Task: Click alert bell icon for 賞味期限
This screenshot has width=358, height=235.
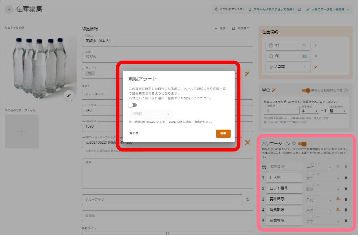Action: coord(338,199)
